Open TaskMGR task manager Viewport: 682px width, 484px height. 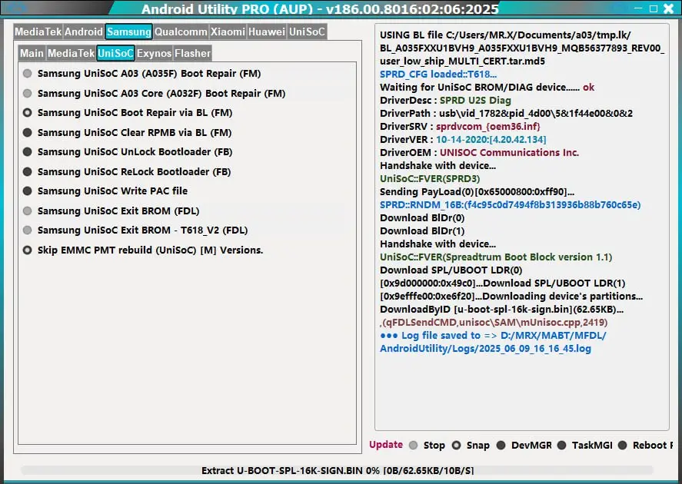584,446
